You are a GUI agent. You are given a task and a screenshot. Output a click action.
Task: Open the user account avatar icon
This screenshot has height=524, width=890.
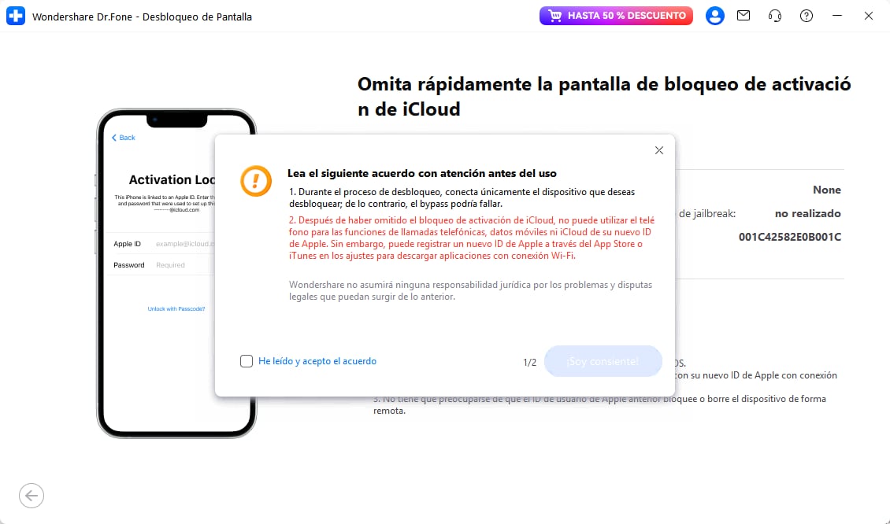click(x=714, y=16)
